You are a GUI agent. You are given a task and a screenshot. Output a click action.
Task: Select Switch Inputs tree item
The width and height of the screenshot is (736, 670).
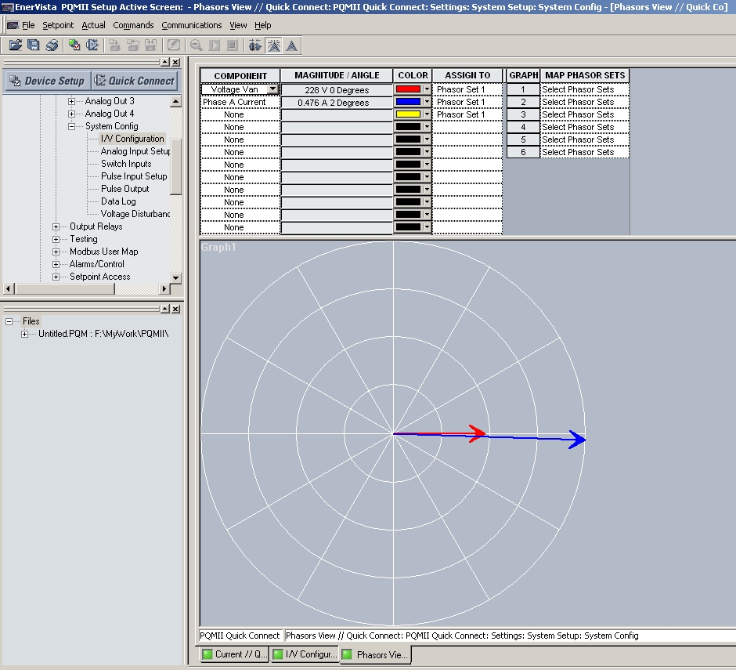click(x=126, y=164)
